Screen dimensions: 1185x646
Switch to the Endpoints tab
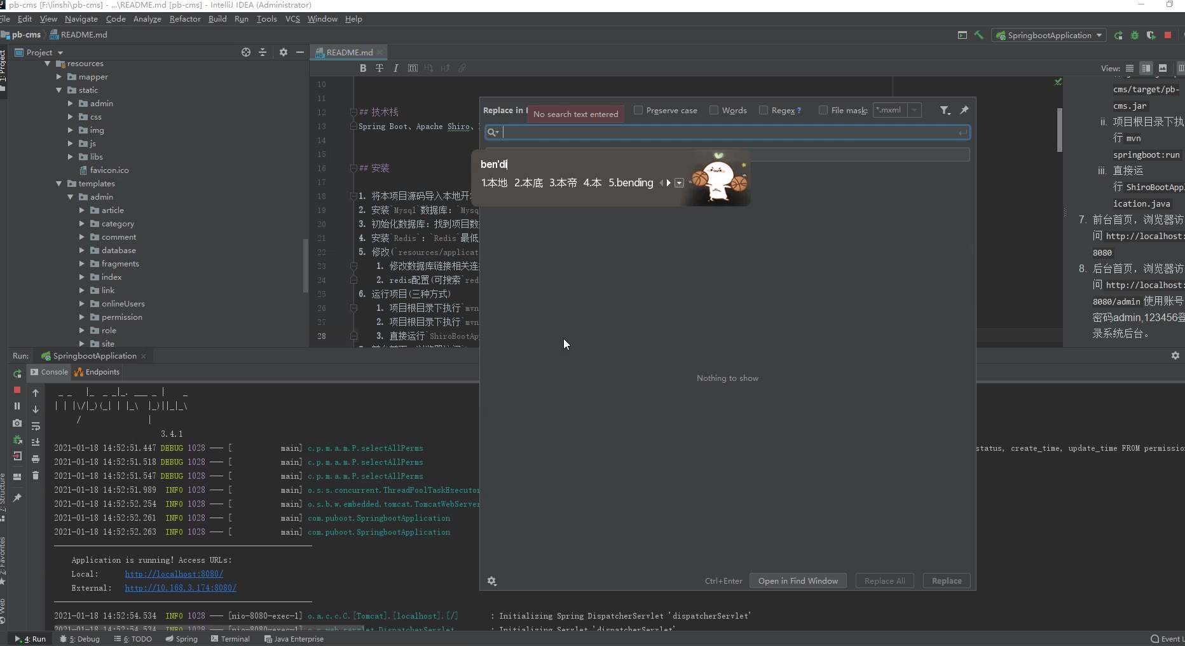click(97, 372)
